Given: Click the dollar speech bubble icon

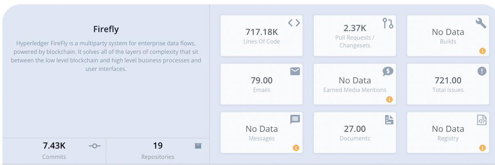Looking at the screenshot, I should pyautogui.click(x=388, y=71).
